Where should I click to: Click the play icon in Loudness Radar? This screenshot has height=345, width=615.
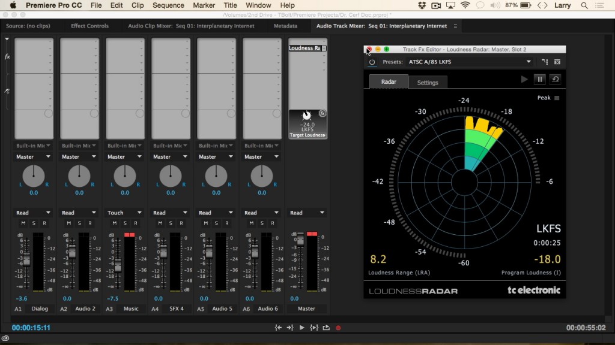click(524, 80)
